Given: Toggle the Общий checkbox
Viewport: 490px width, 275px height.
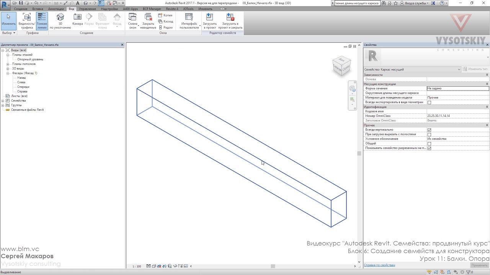Looking at the screenshot, I should (x=429, y=144).
